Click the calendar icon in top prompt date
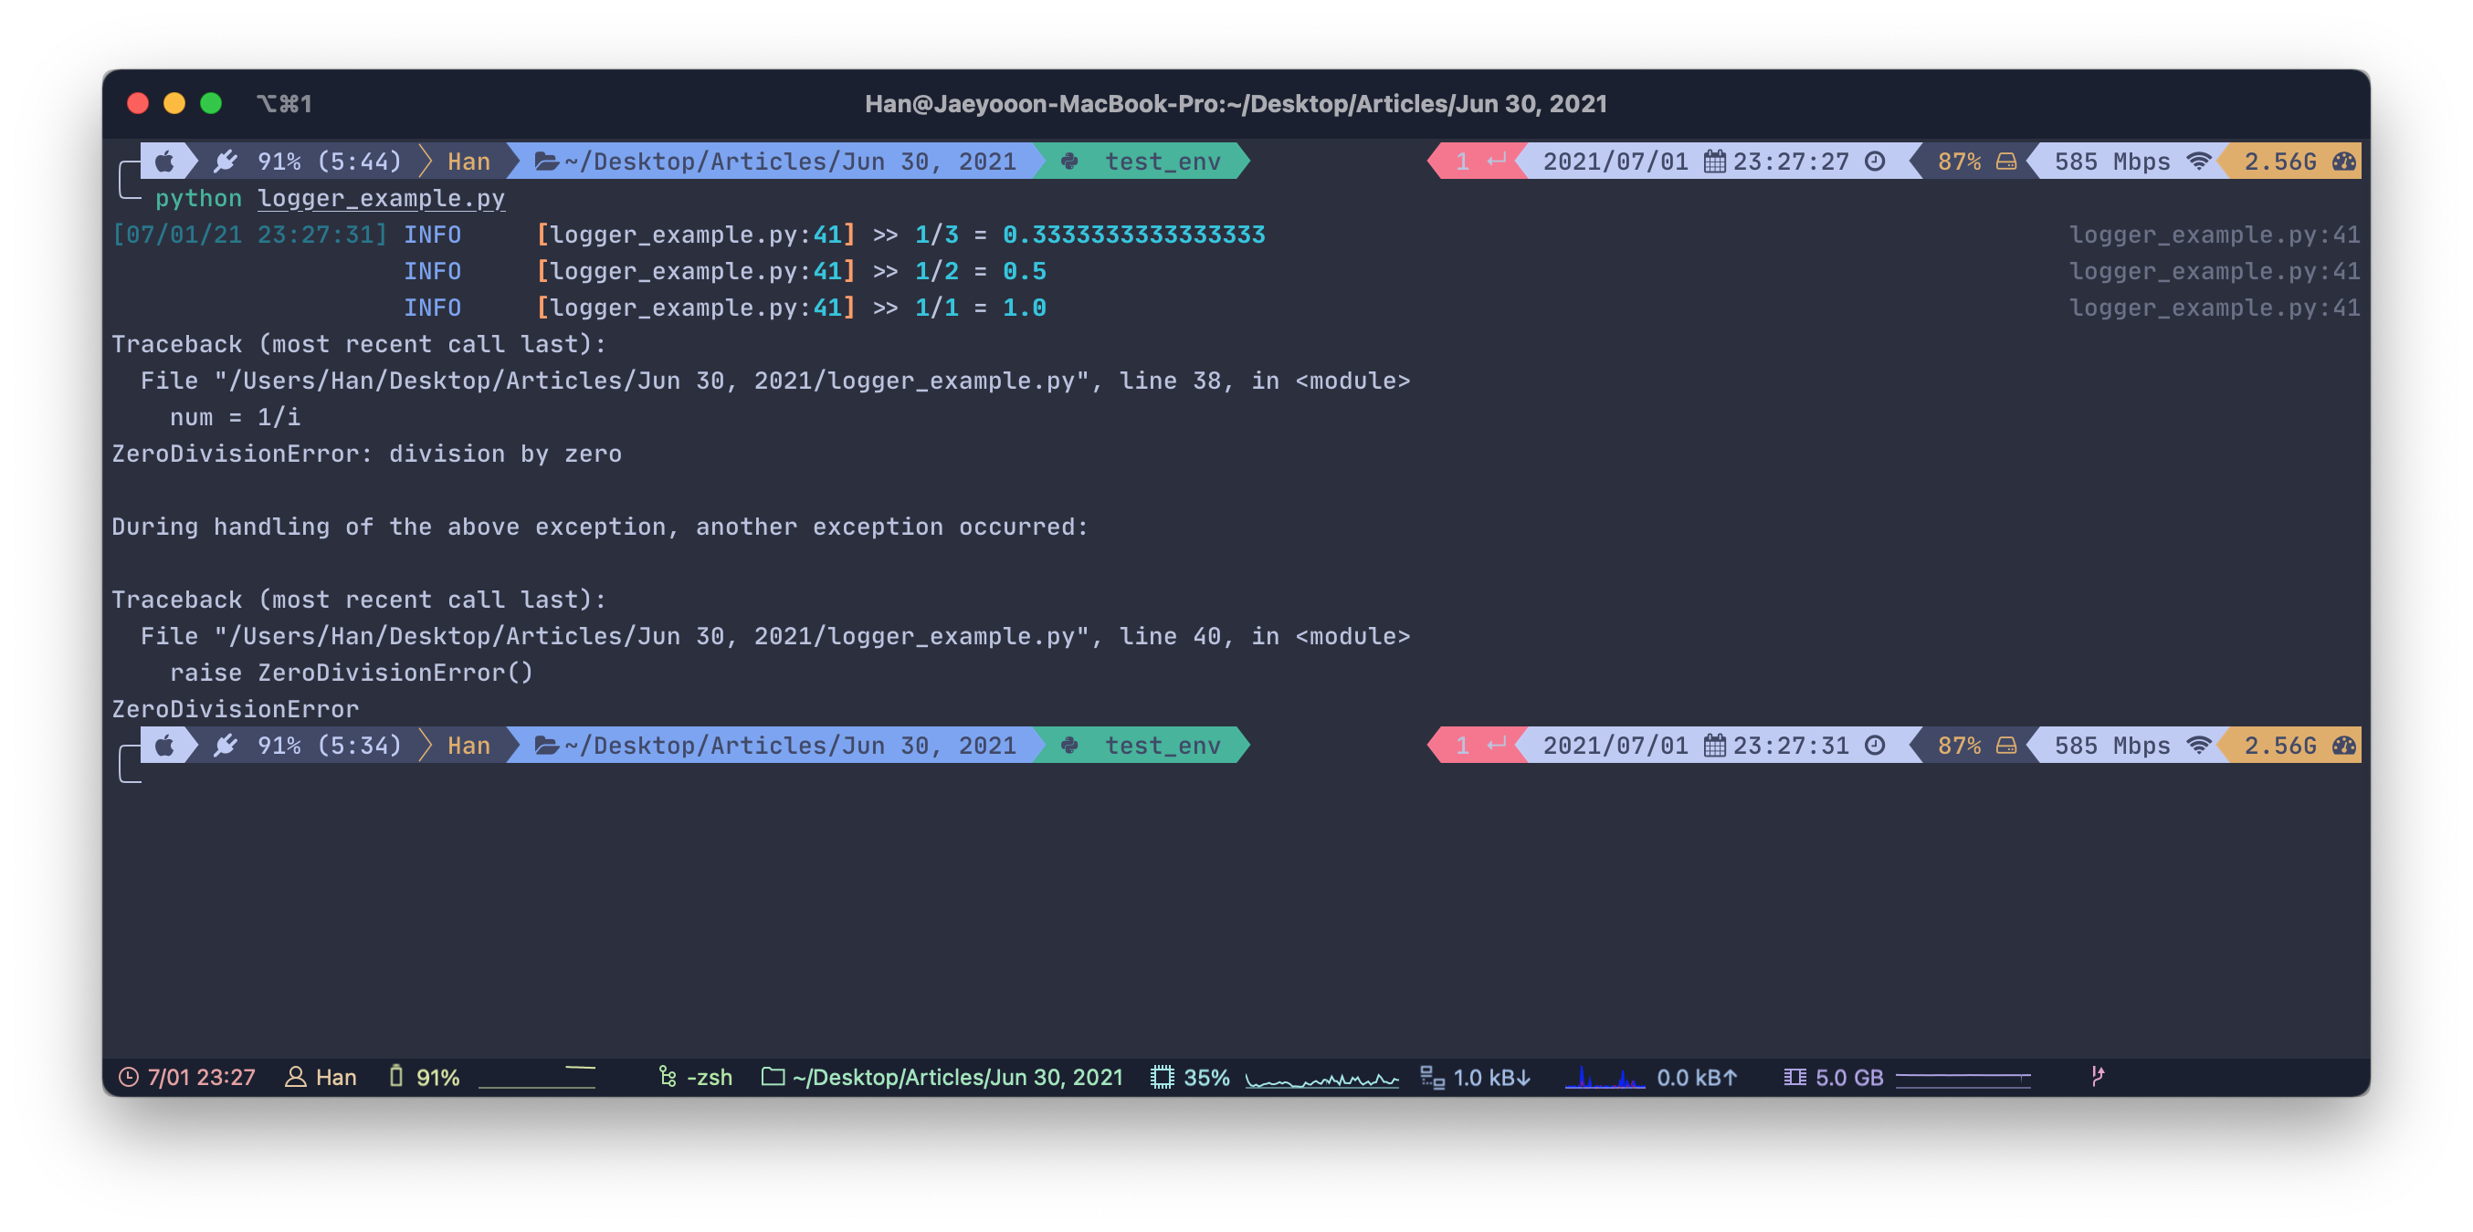Viewport: 2473px width, 1232px height. (1715, 162)
